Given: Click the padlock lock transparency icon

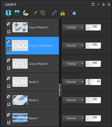Looking at the screenshot, I should coord(63,13).
